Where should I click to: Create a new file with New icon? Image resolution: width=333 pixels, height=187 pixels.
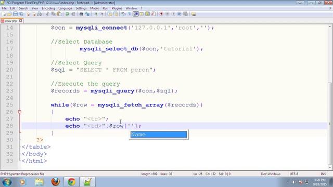4,14
